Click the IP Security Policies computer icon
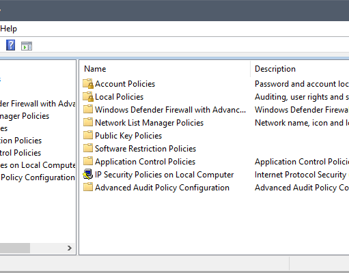This screenshot has width=349, height=273. click(x=88, y=174)
